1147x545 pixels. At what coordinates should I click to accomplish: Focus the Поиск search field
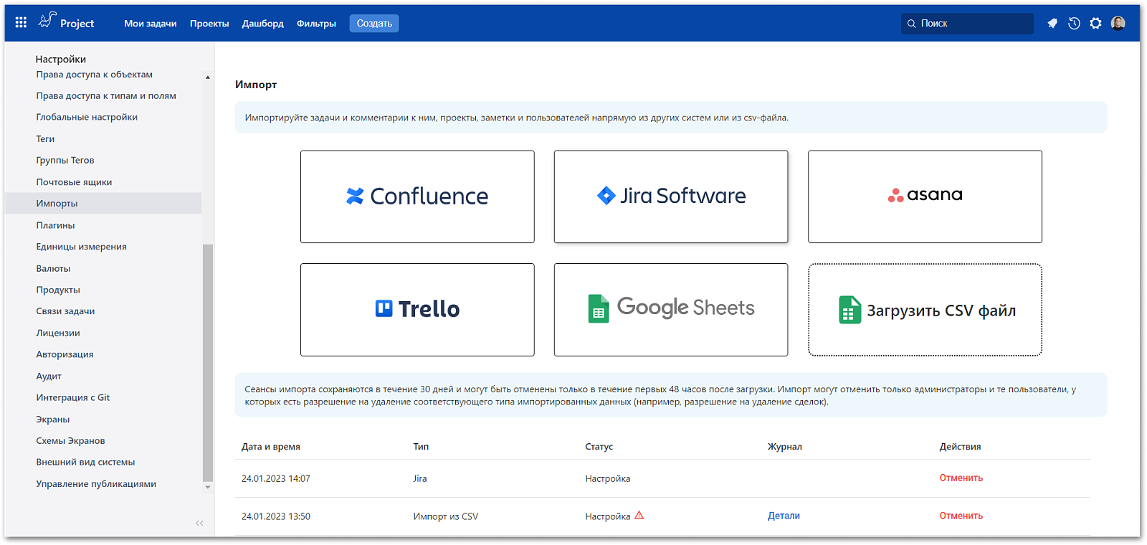tap(967, 24)
